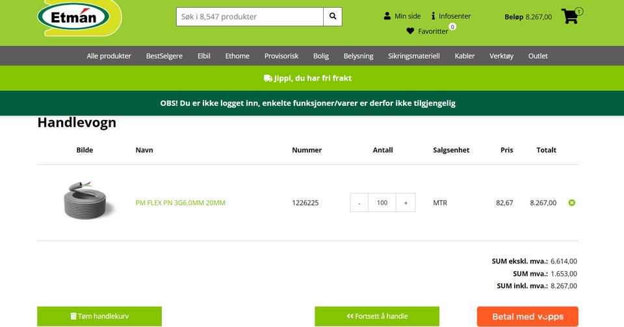Viewport: 624px width, 327px height.
Task: Click the Nummer column header
Action: coord(307,150)
